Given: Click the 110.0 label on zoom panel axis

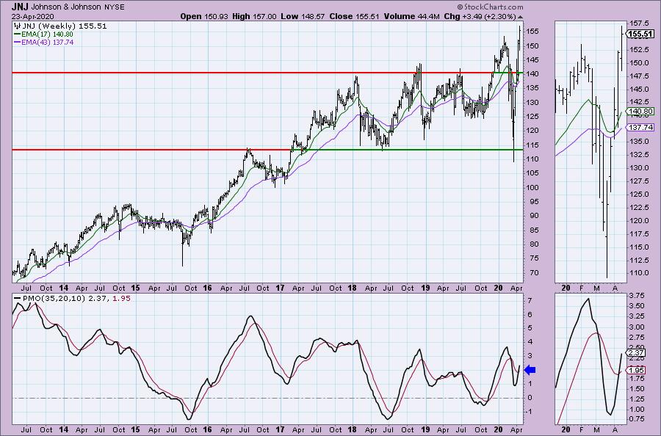Looking at the screenshot, I should (x=640, y=273).
